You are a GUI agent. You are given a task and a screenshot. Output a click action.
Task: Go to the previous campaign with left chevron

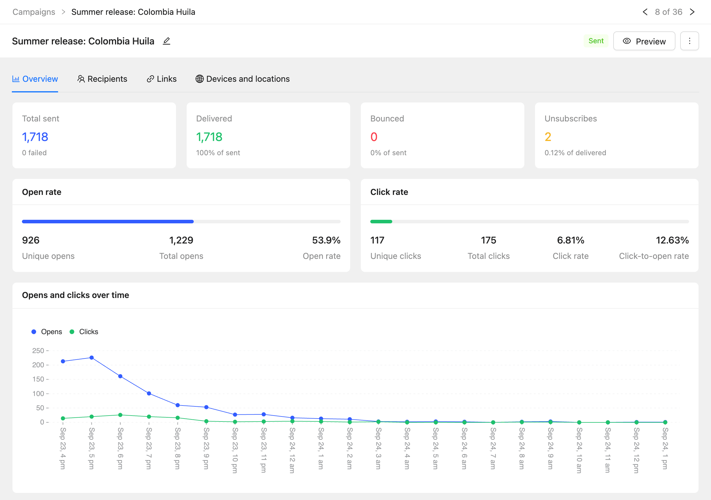tap(645, 12)
